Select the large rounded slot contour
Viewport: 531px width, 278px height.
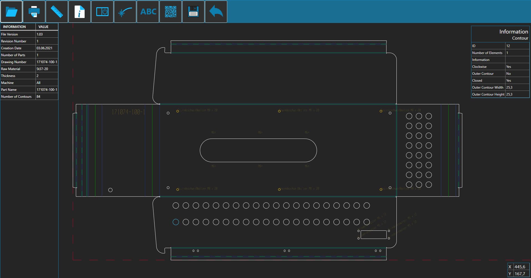pos(258,150)
